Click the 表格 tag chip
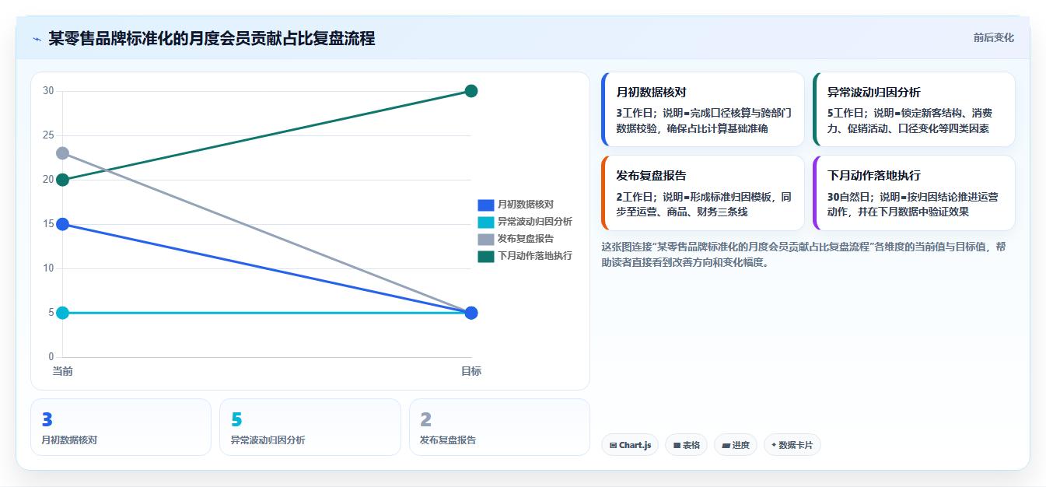Screen dimensions: 1046x487 coord(686,445)
